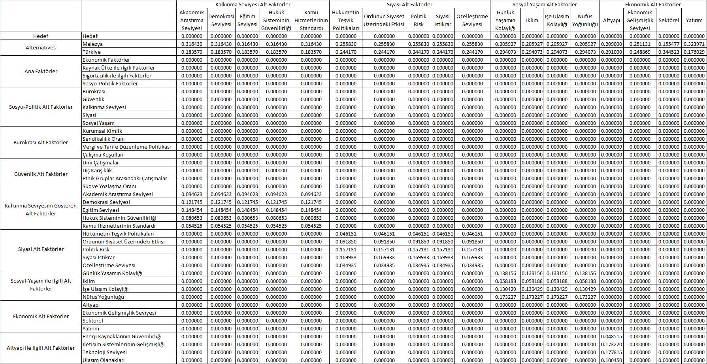Click the 'Sosyo-Politik Alt Faktörler' group label

41,107
